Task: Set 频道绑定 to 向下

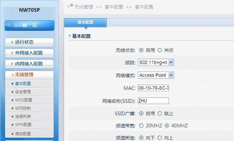Action: point(141,137)
